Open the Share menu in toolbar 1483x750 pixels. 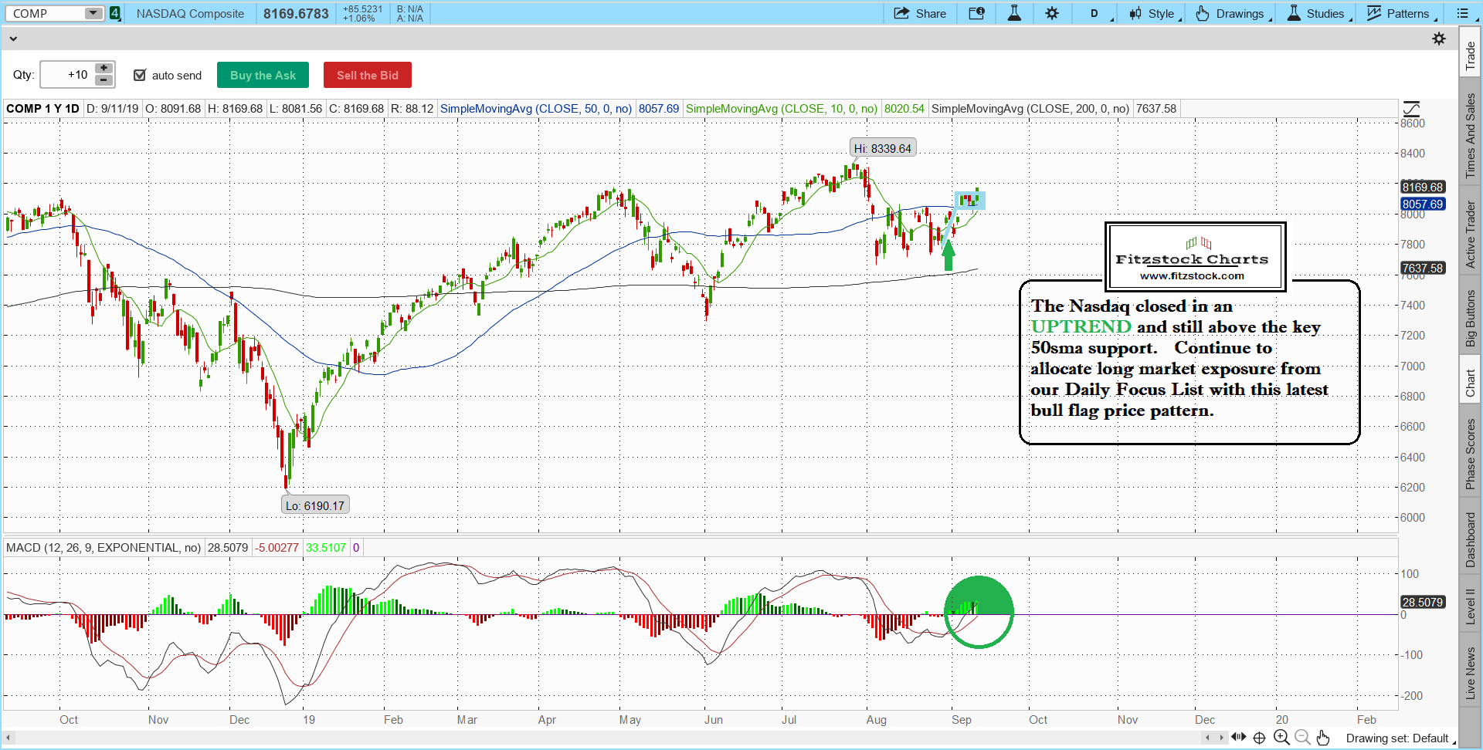tap(920, 13)
